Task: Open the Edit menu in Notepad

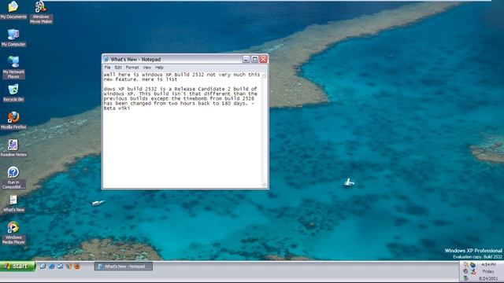Action: [118, 68]
